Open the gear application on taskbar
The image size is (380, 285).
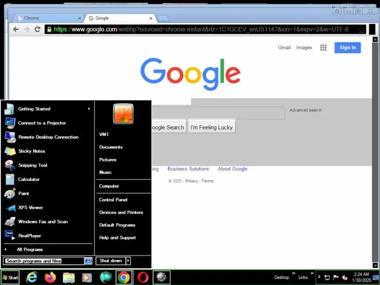[x=161, y=278]
